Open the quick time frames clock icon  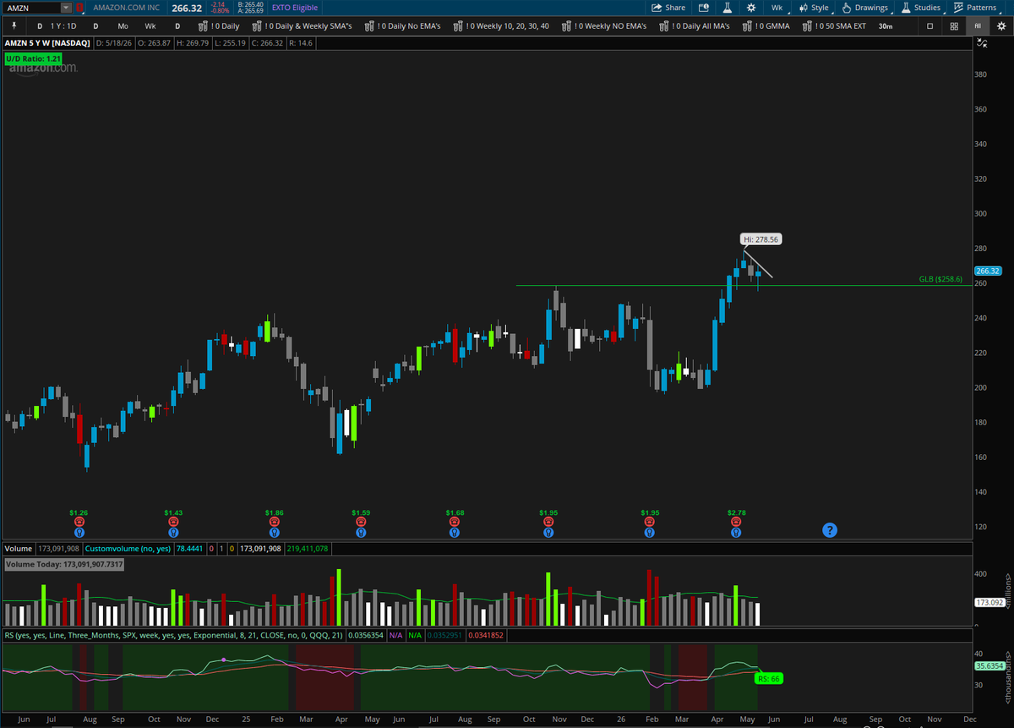click(x=704, y=8)
